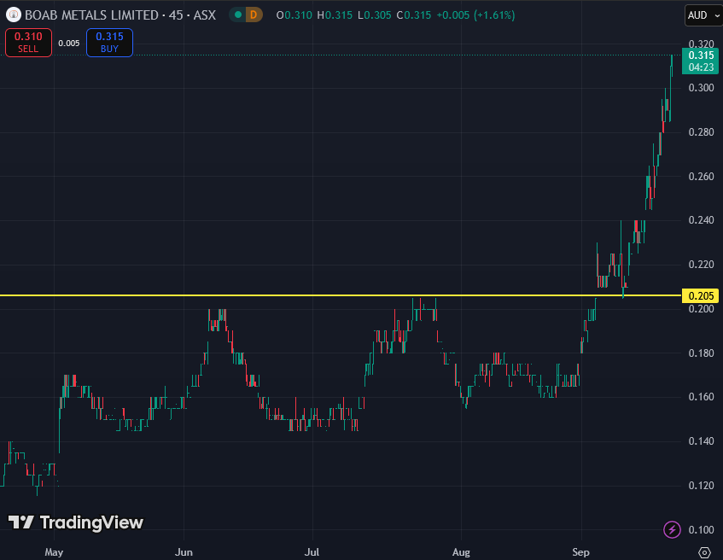Click the blue BUY 0.315 button
This screenshot has width=723, height=560.
[109, 42]
